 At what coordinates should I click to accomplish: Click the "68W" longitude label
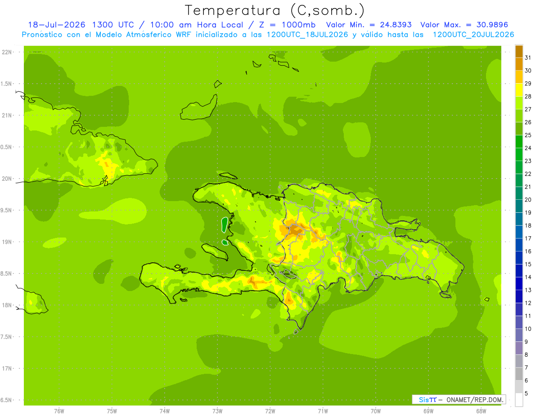pyautogui.click(x=481, y=411)
